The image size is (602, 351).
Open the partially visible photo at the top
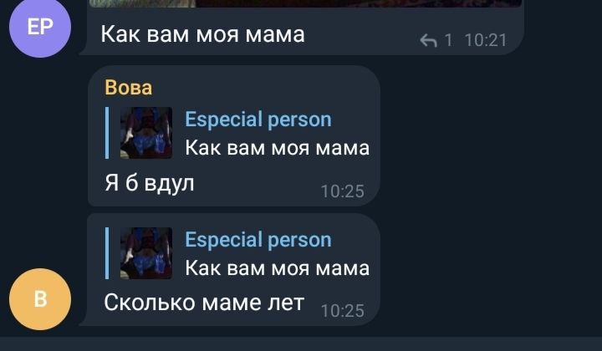coord(305,3)
